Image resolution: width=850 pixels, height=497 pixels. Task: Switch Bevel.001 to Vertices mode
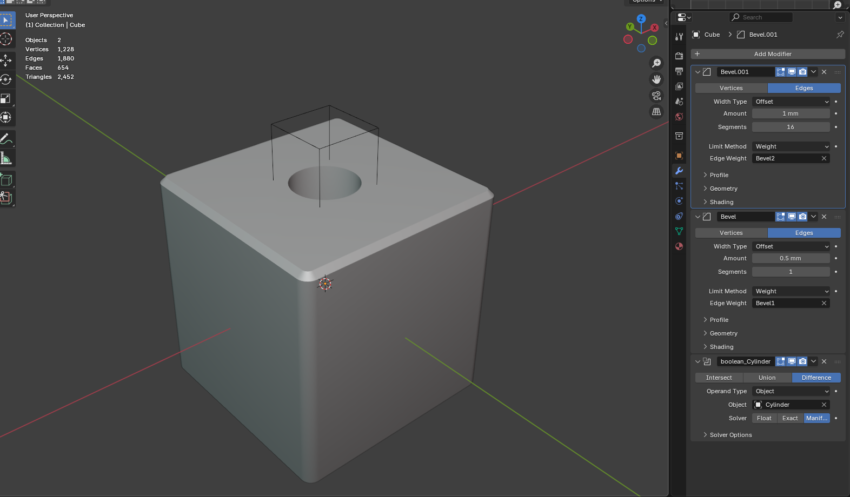tap(731, 88)
